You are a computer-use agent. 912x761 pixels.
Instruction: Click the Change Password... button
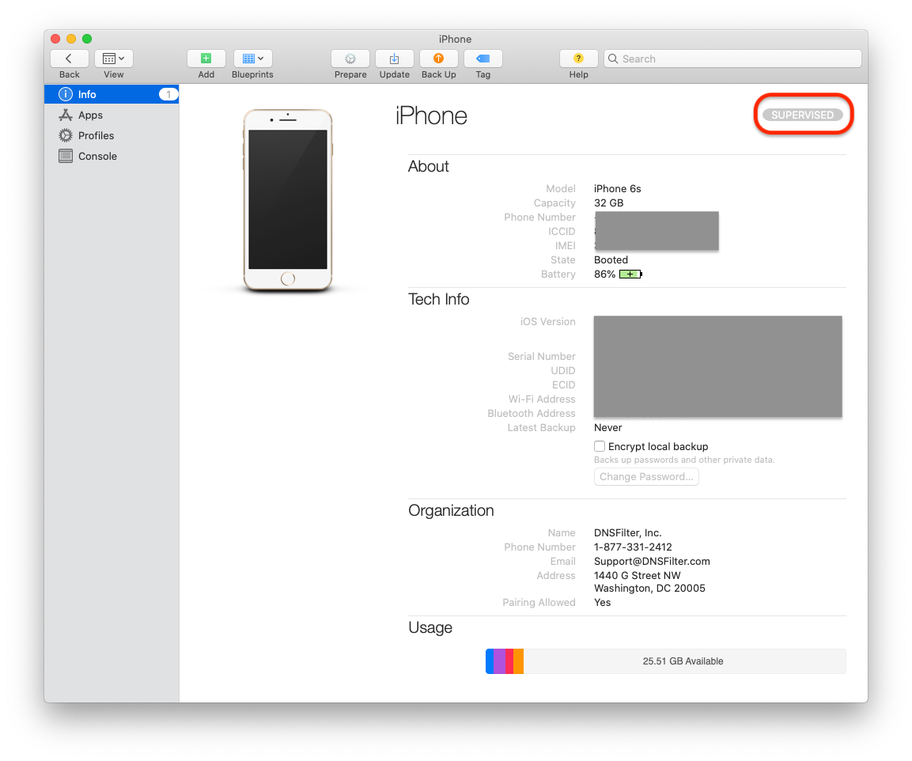click(x=646, y=476)
